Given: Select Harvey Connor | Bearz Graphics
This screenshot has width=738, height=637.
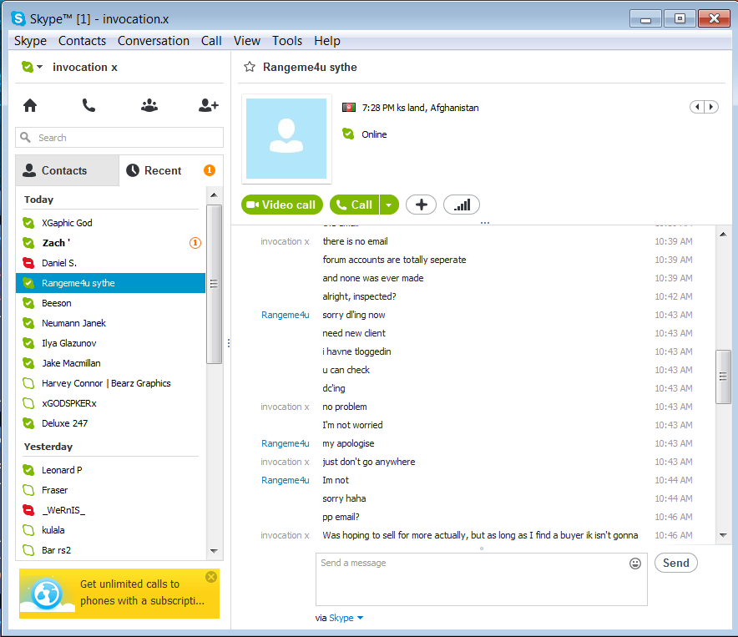Looking at the screenshot, I should pyautogui.click(x=110, y=383).
